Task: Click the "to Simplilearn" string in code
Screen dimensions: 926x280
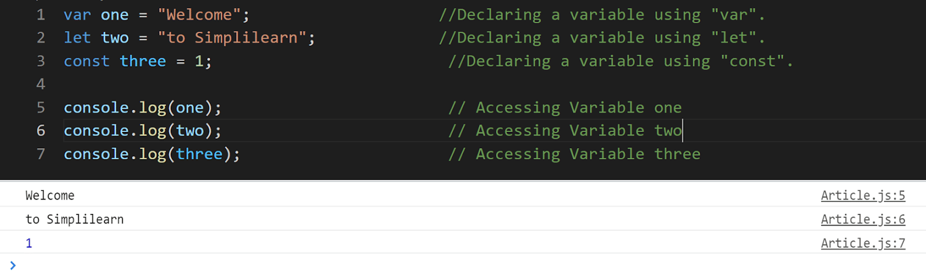Action: point(231,38)
